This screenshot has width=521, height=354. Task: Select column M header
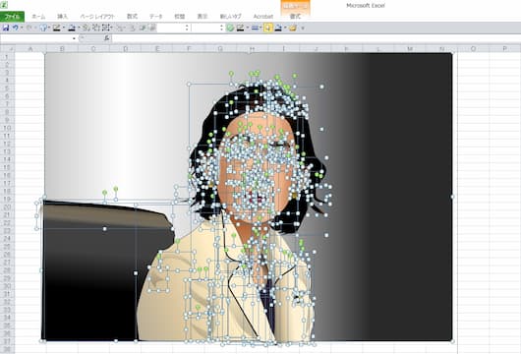pyautogui.click(x=410, y=49)
